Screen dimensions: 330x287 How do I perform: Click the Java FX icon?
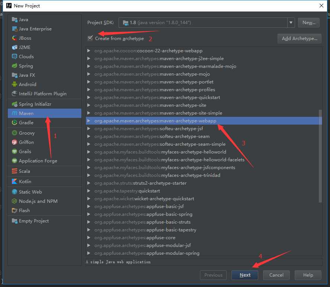pyautogui.click(x=14, y=75)
